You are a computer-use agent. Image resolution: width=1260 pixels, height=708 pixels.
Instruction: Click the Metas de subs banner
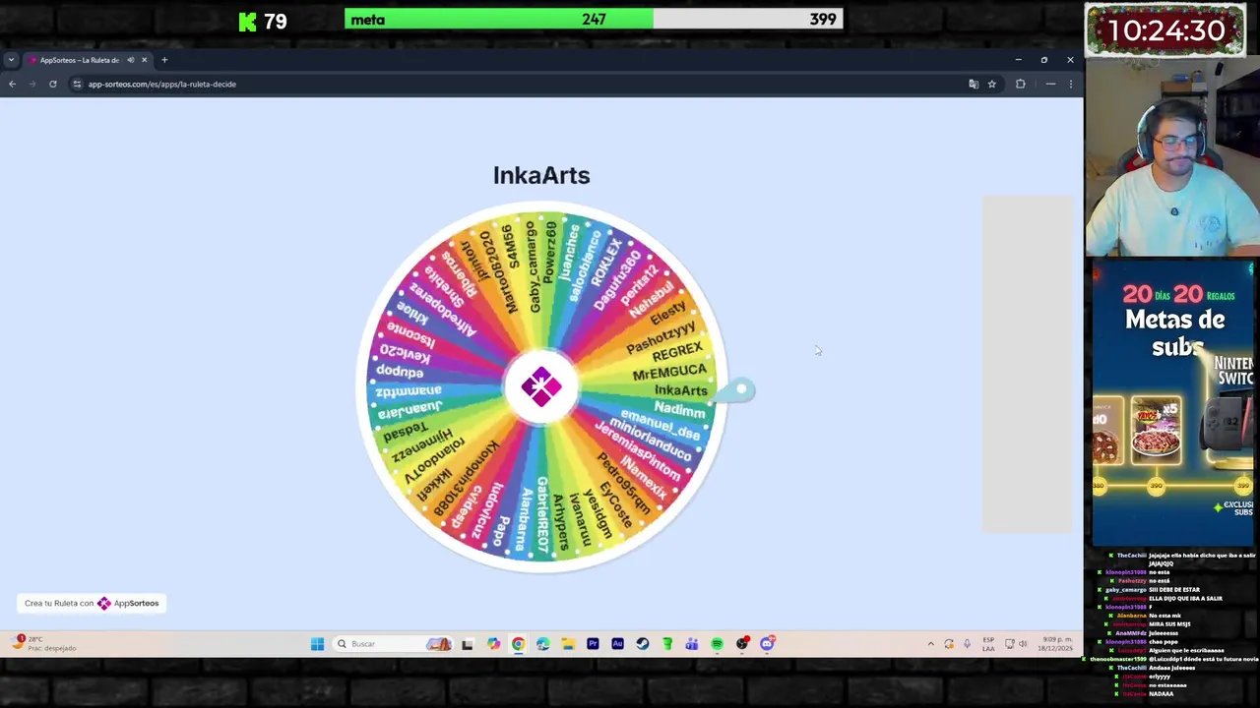[1174, 401]
